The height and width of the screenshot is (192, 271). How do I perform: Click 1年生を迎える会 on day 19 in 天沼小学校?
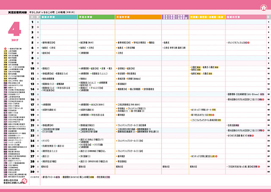tap(97, 115)
